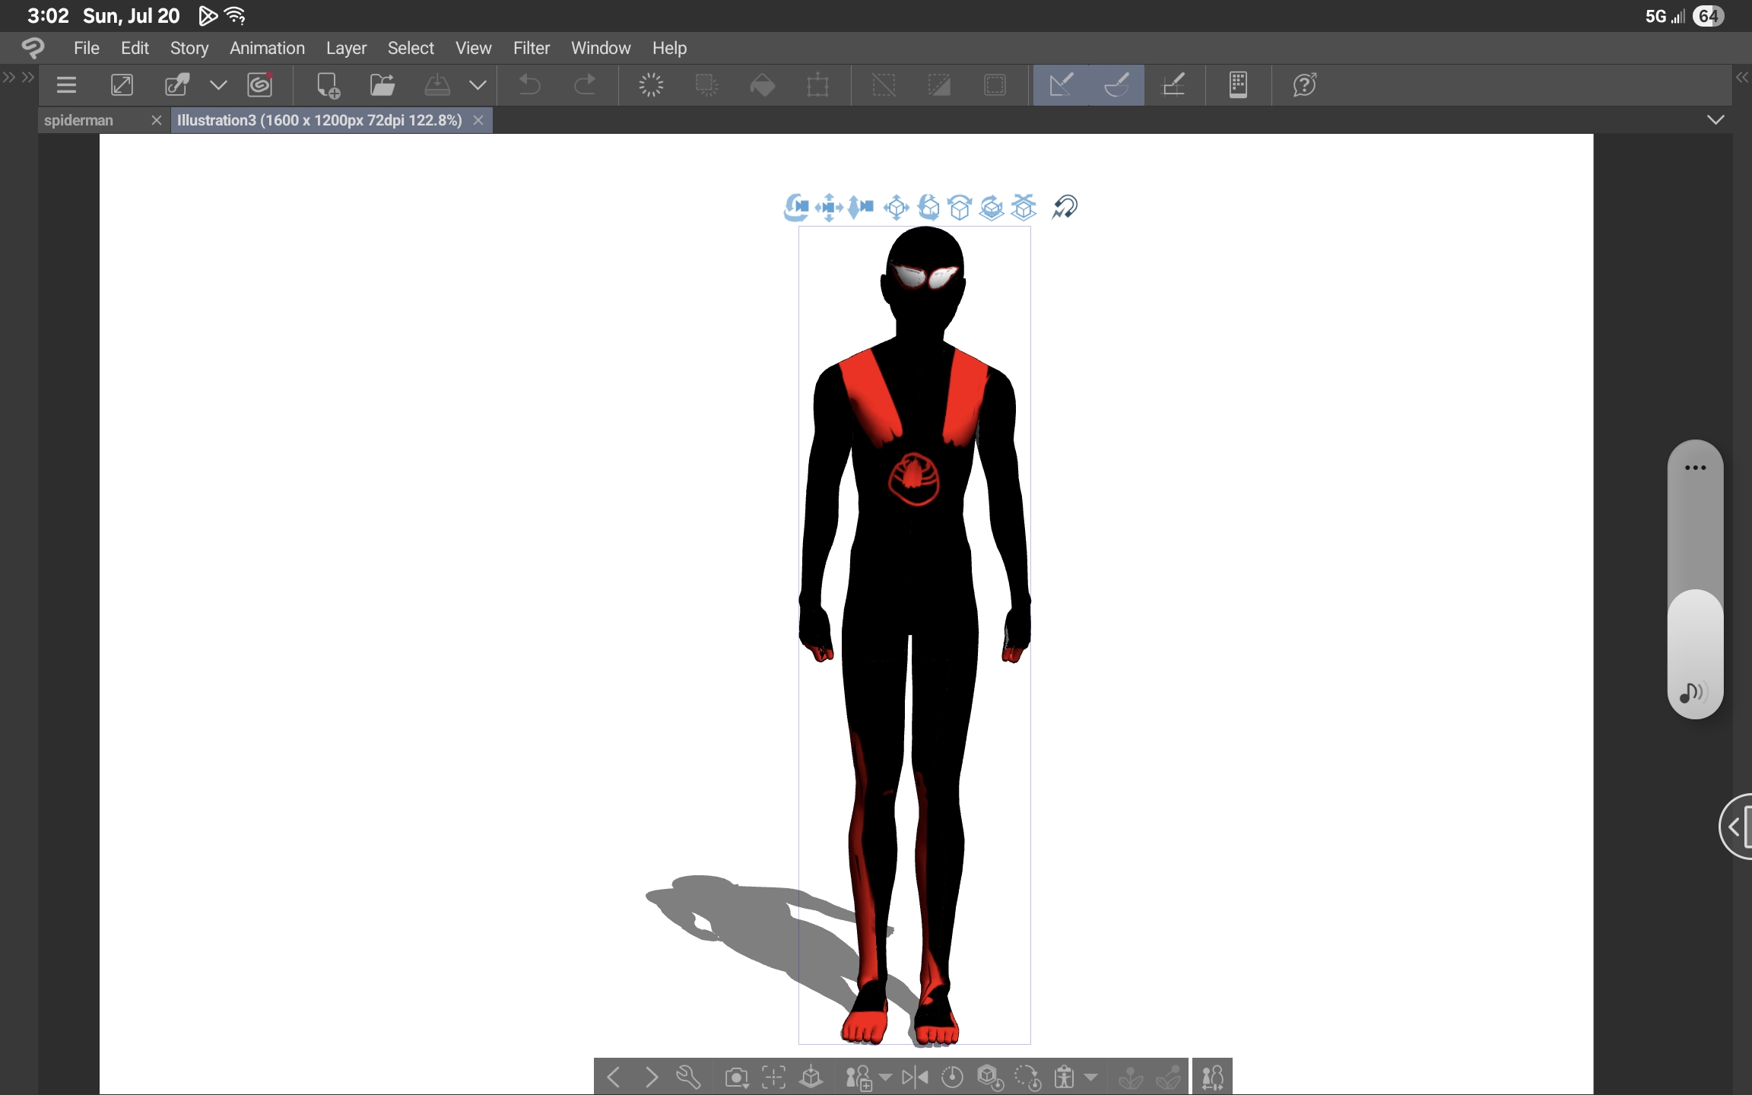
Task: Expand the canvas tab list chevron
Action: pyautogui.click(x=1715, y=120)
